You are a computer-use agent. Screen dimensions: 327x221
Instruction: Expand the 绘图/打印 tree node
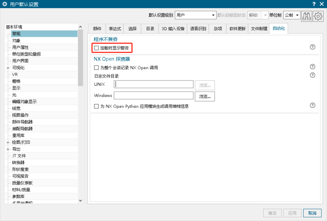tap(8, 143)
